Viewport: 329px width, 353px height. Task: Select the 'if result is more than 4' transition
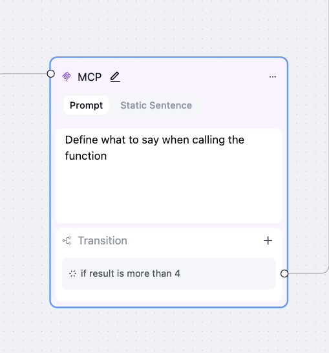tap(169, 273)
